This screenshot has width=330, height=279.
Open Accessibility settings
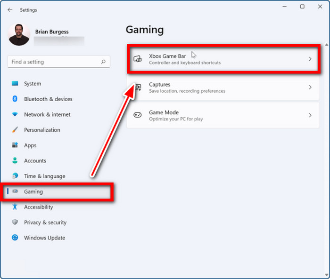[59, 207]
